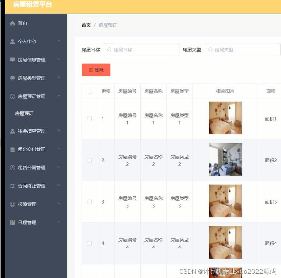Click the round icon beside 报障管理
This screenshot has width=281, height=278.
(12, 204)
